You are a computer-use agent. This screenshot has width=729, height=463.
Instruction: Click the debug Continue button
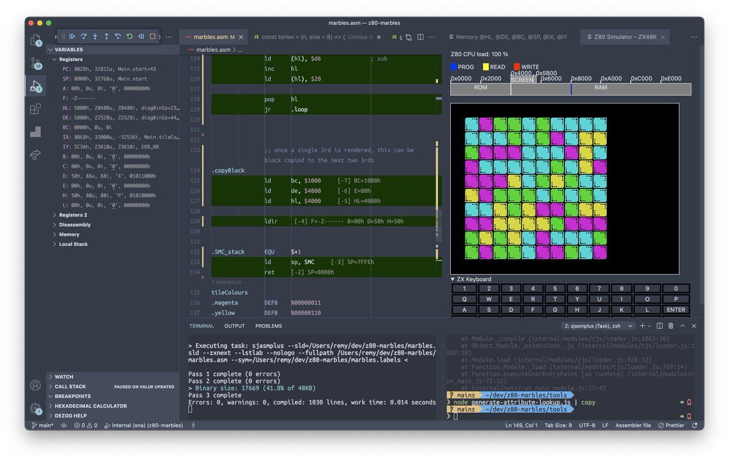click(72, 36)
